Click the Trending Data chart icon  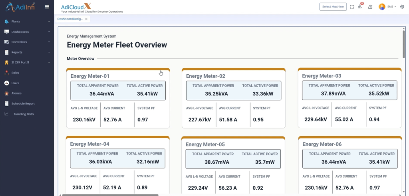[x=6, y=114]
